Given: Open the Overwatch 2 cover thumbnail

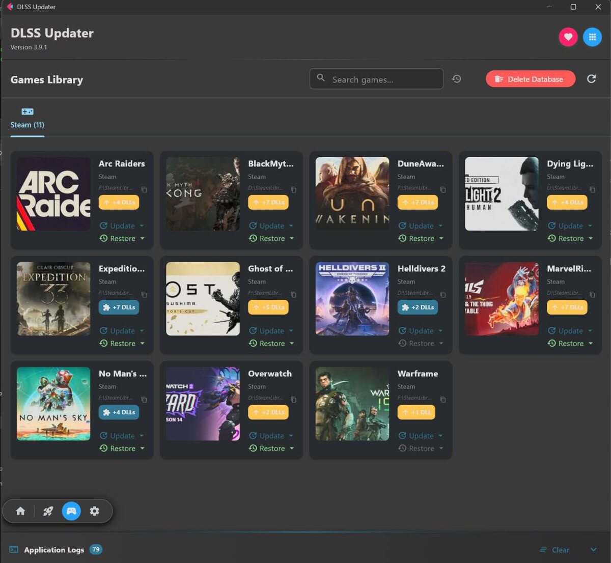Looking at the screenshot, I should click(x=203, y=404).
